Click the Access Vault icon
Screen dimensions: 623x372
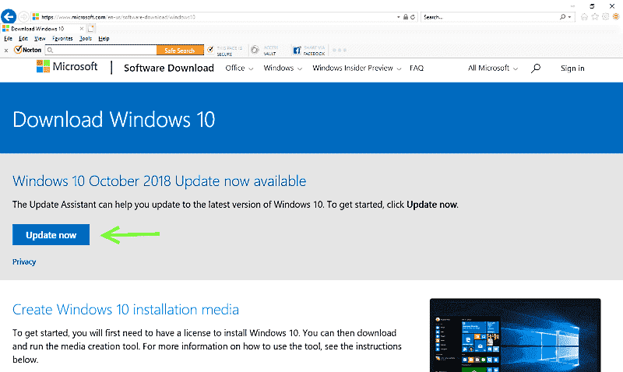[x=255, y=50]
